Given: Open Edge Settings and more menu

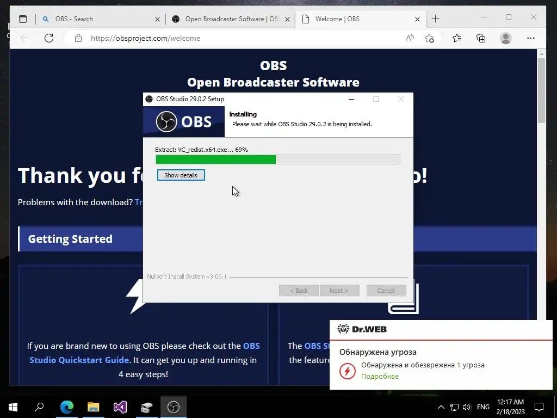Looking at the screenshot, I should click(x=531, y=38).
